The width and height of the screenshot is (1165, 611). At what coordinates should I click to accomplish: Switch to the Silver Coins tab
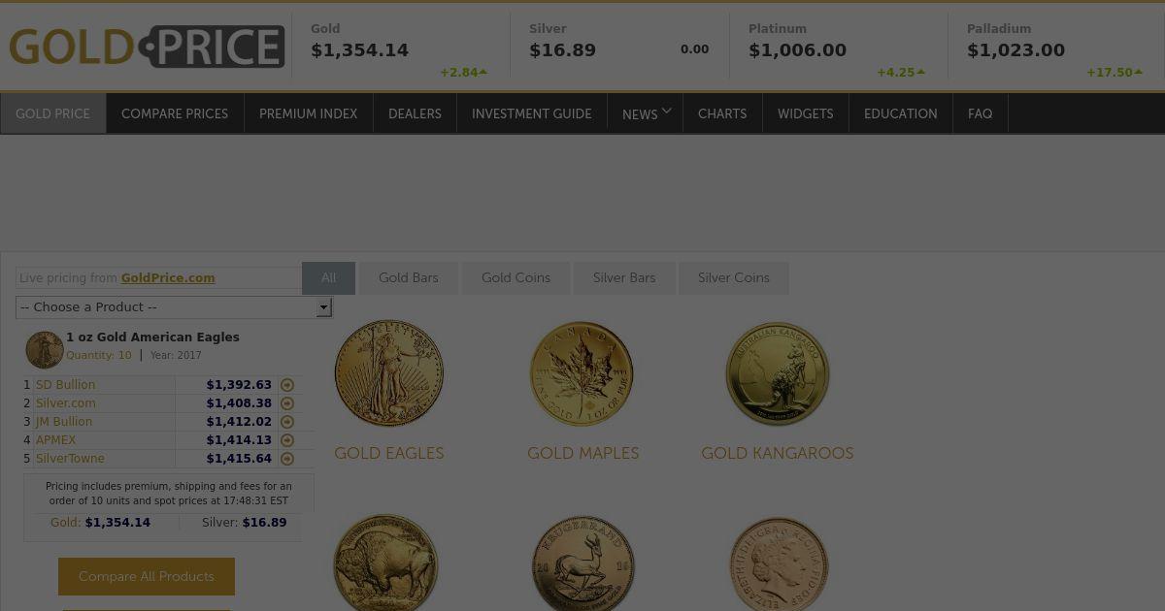pos(734,278)
